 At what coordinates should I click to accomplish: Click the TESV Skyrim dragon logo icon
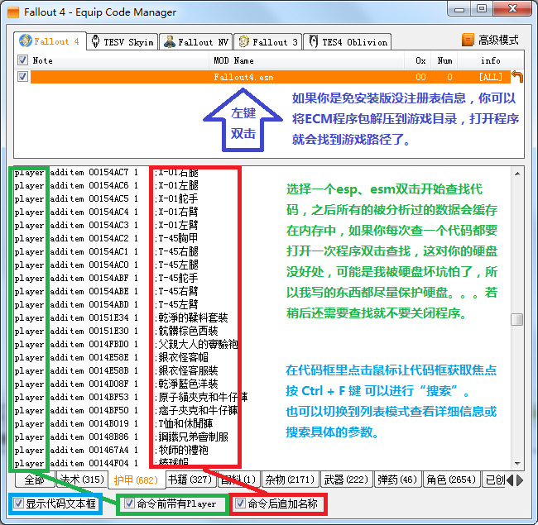pos(96,41)
